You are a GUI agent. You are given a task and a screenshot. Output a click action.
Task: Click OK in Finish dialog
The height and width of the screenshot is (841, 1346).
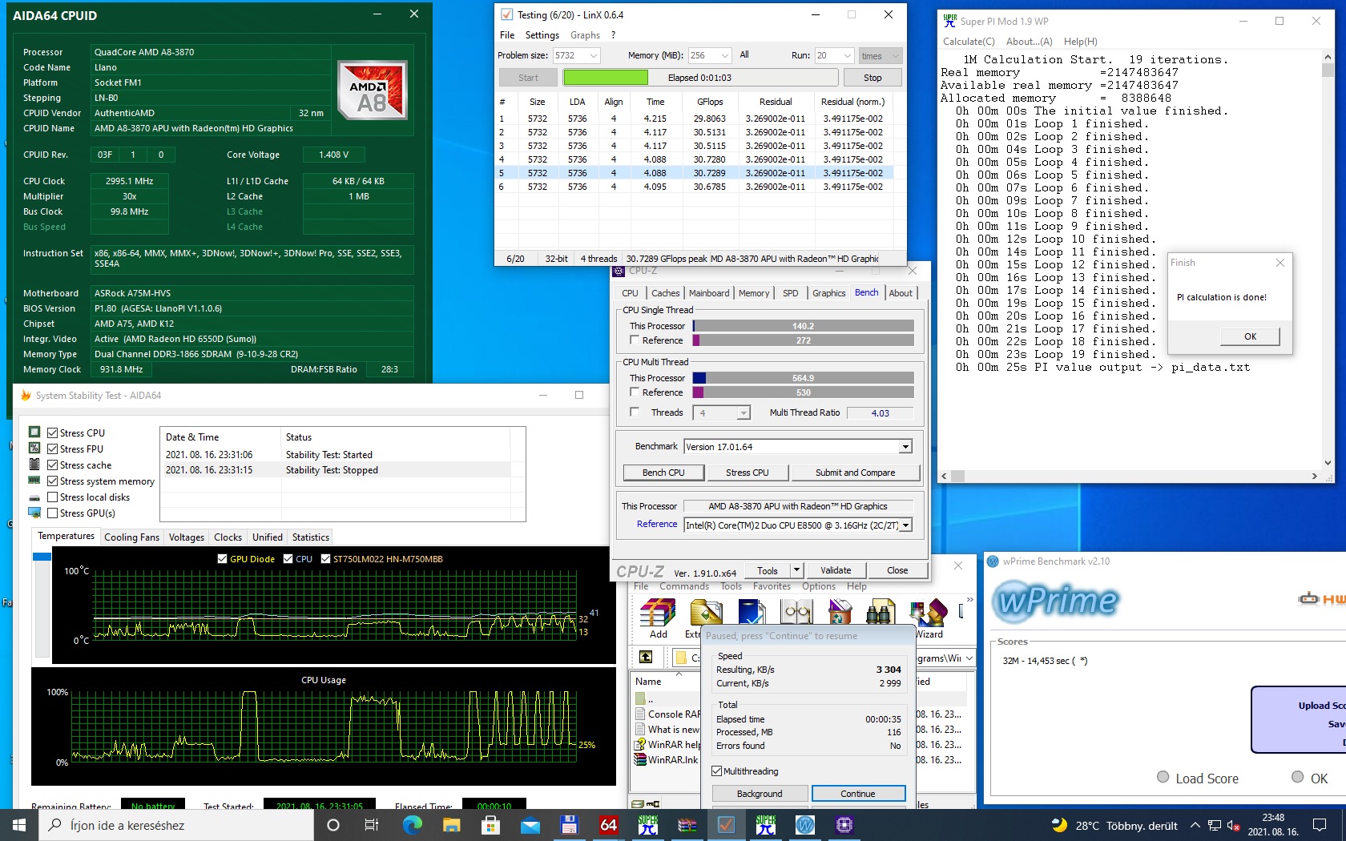tap(1250, 336)
